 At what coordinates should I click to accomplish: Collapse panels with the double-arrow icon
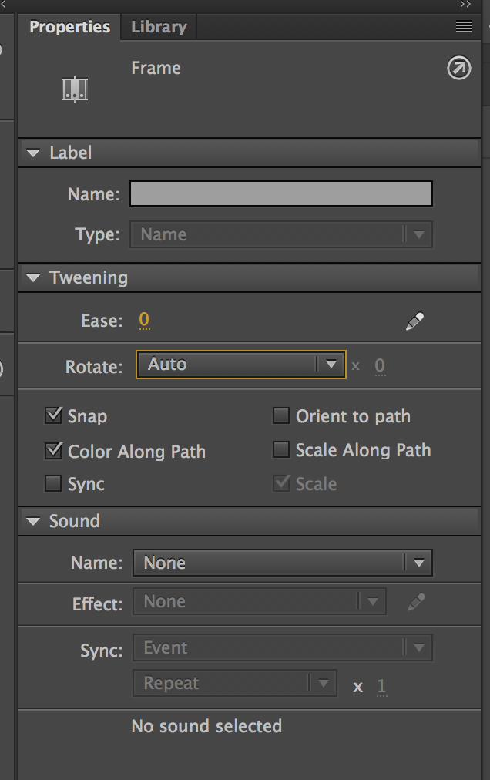pyautogui.click(x=465, y=5)
